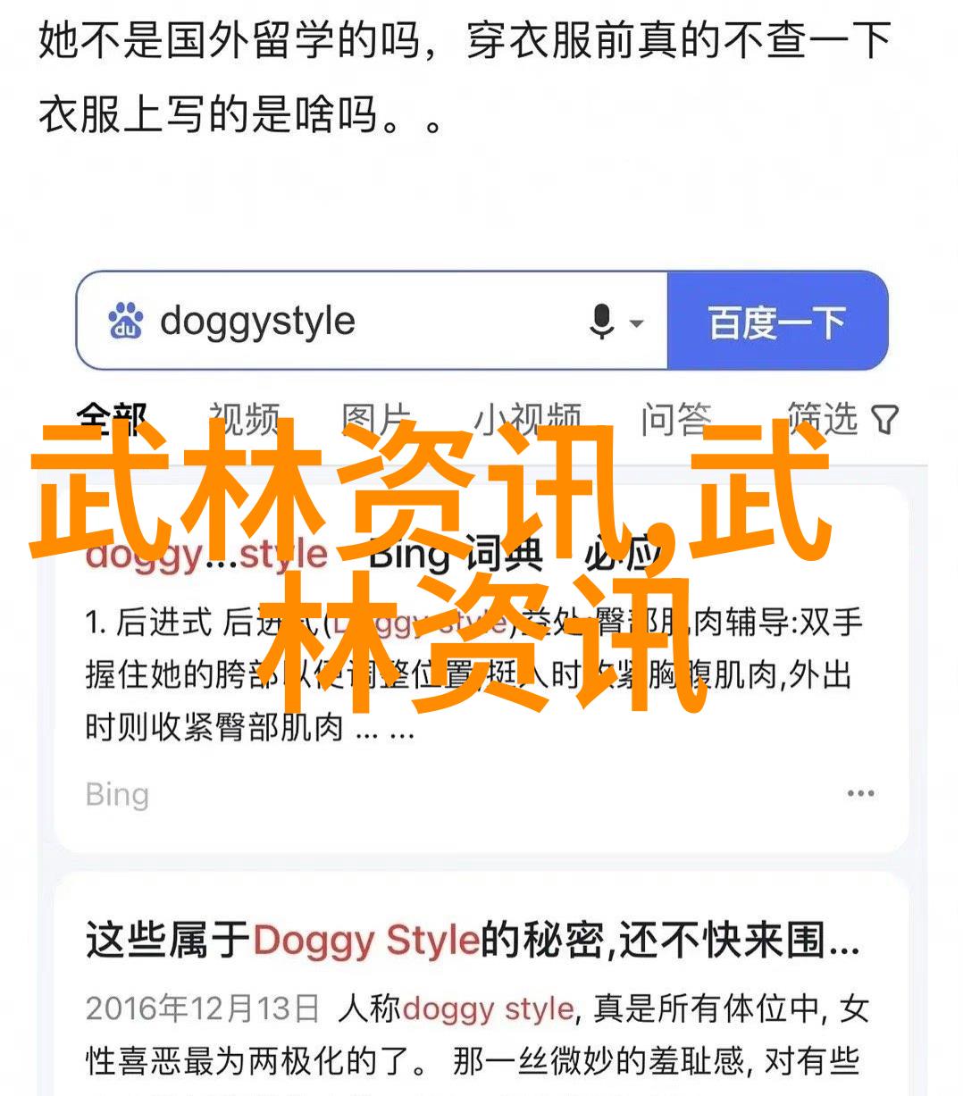Open the dropdown arrow beside microphone
Image resolution: width=963 pixels, height=1096 pixels.
(x=636, y=323)
